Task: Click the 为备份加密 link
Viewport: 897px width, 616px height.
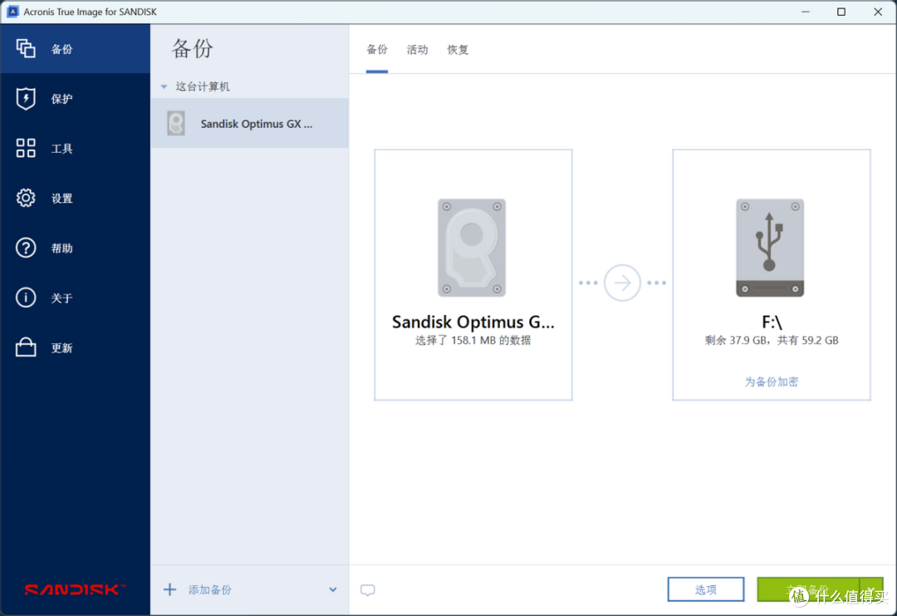Action: click(771, 382)
